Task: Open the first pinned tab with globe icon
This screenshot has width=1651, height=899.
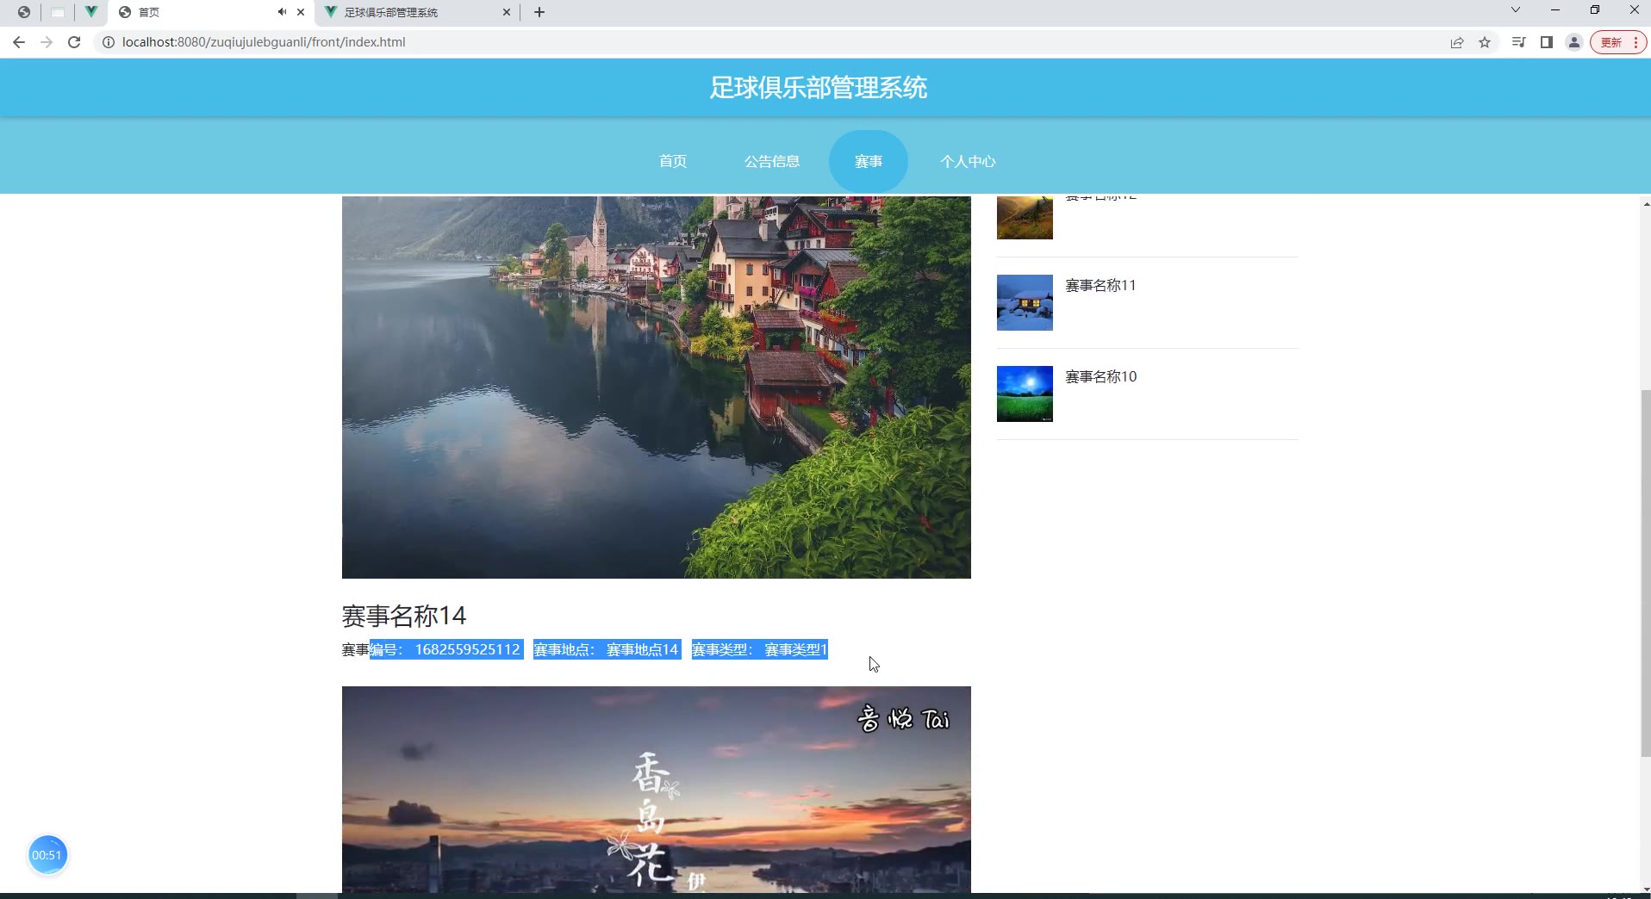Action: 23,12
